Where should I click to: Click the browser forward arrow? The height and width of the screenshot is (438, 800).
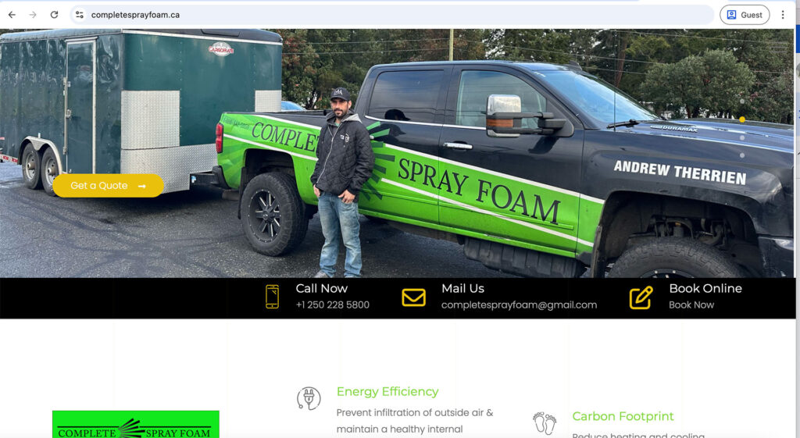coord(33,15)
